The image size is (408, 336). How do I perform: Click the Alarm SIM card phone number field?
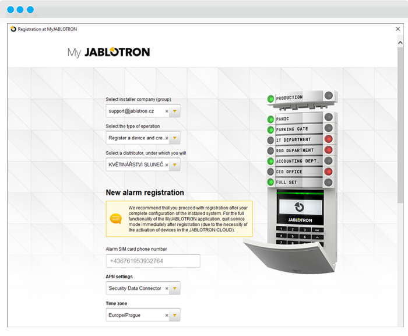153,261
